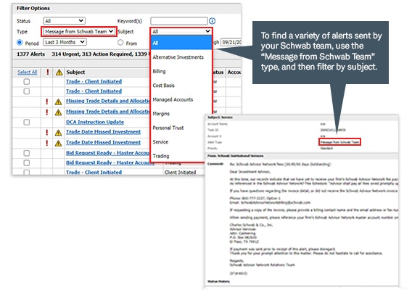Viewport: 412px width, 290px height.
Task: Open the second Trade Date Missed Investment alert
Action: click(103, 142)
